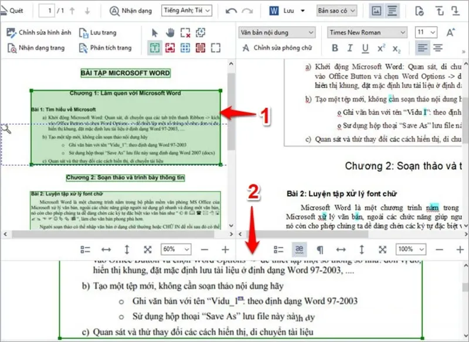The width and height of the screenshot is (469, 342).
Task: Select the draw picture area tool
Action: pos(170,48)
